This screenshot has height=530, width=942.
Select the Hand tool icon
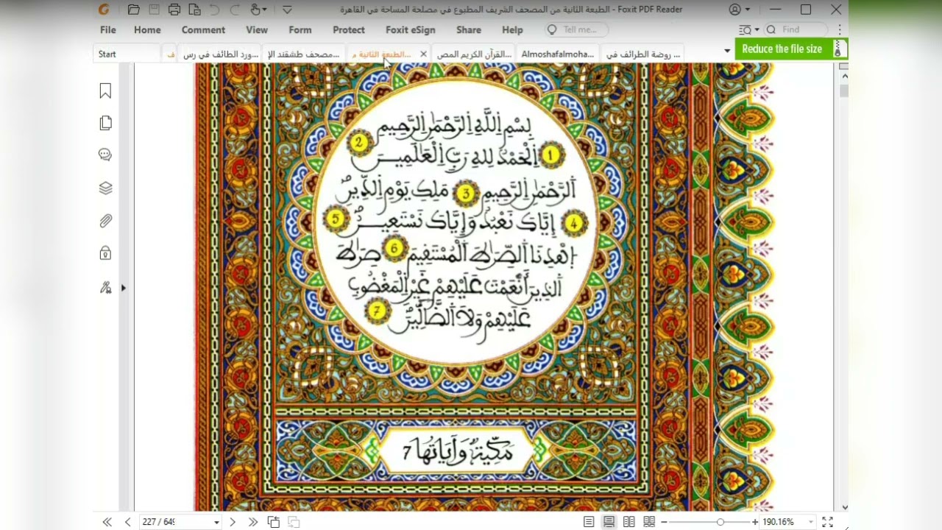255,10
